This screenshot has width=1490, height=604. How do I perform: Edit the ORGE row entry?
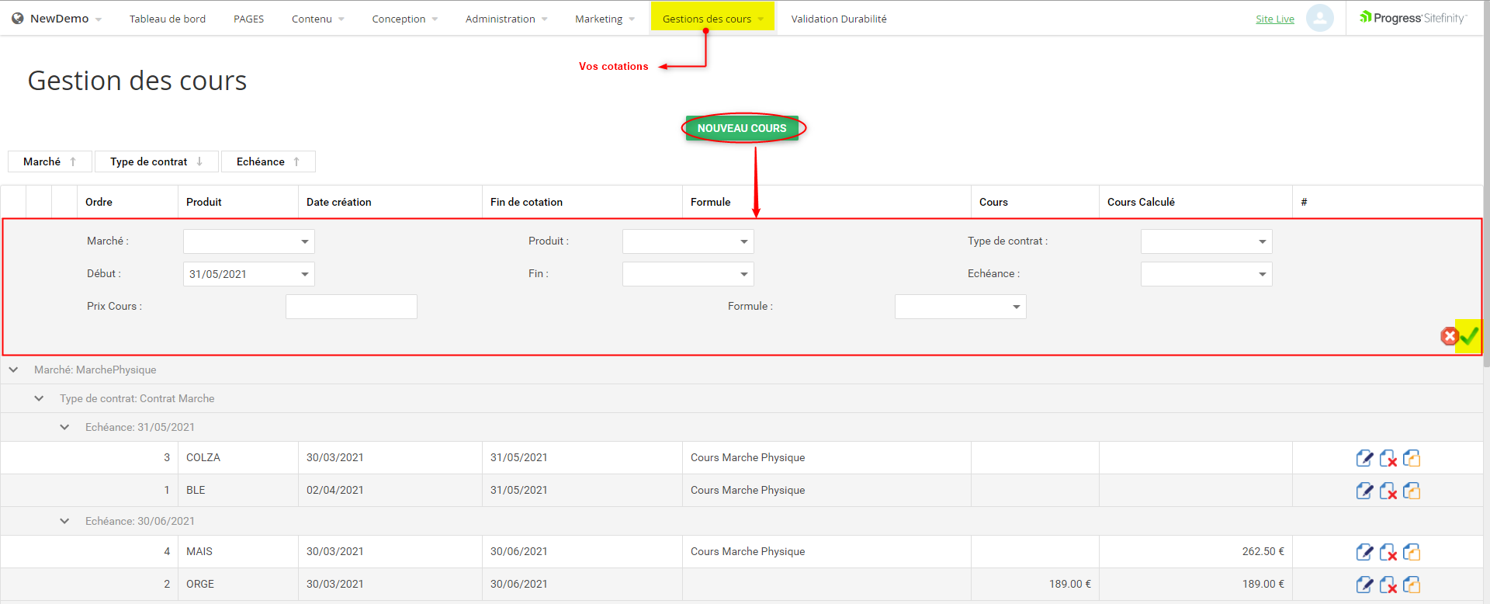point(1364,585)
